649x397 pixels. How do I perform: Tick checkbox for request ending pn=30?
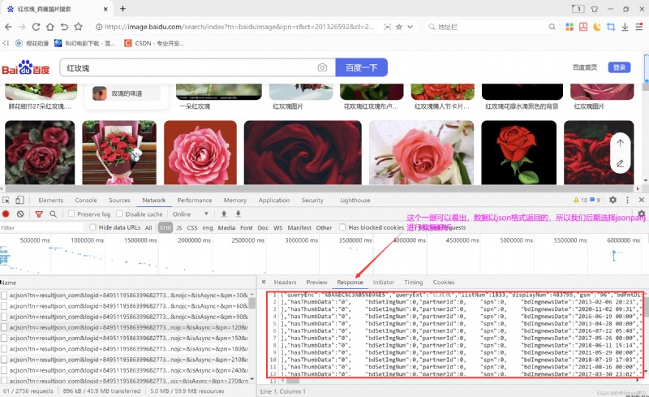(4, 295)
